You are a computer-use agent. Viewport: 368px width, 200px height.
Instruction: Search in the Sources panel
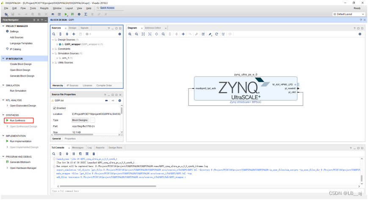click(x=54, y=34)
